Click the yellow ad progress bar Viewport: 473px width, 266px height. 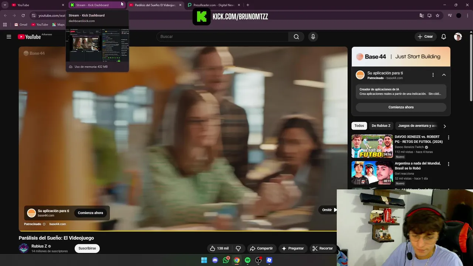click(178, 231)
